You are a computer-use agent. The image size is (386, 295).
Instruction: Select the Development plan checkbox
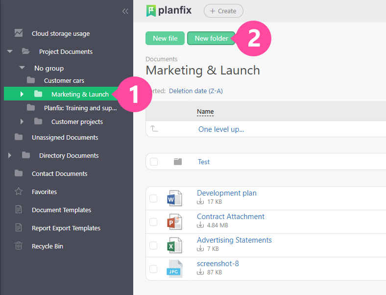[x=153, y=198]
